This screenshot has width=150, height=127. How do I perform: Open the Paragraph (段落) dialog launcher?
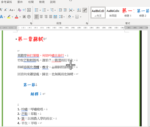(x=87, y=23)
